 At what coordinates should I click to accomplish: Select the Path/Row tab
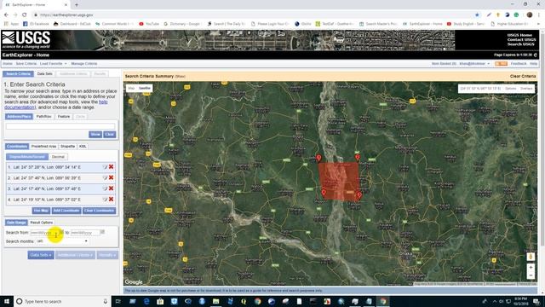43,116
